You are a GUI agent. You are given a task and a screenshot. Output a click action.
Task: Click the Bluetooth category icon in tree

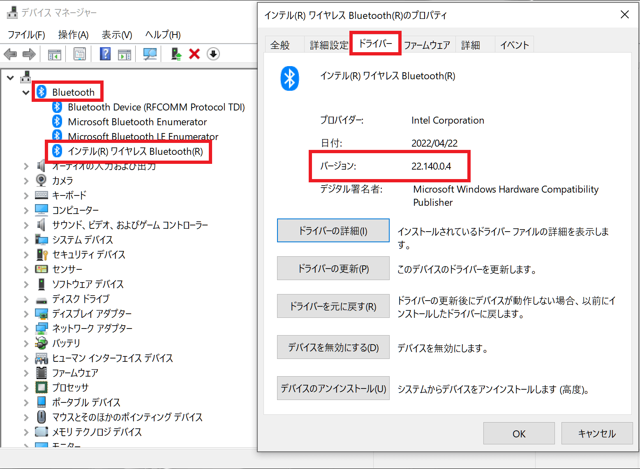[42, 92]
